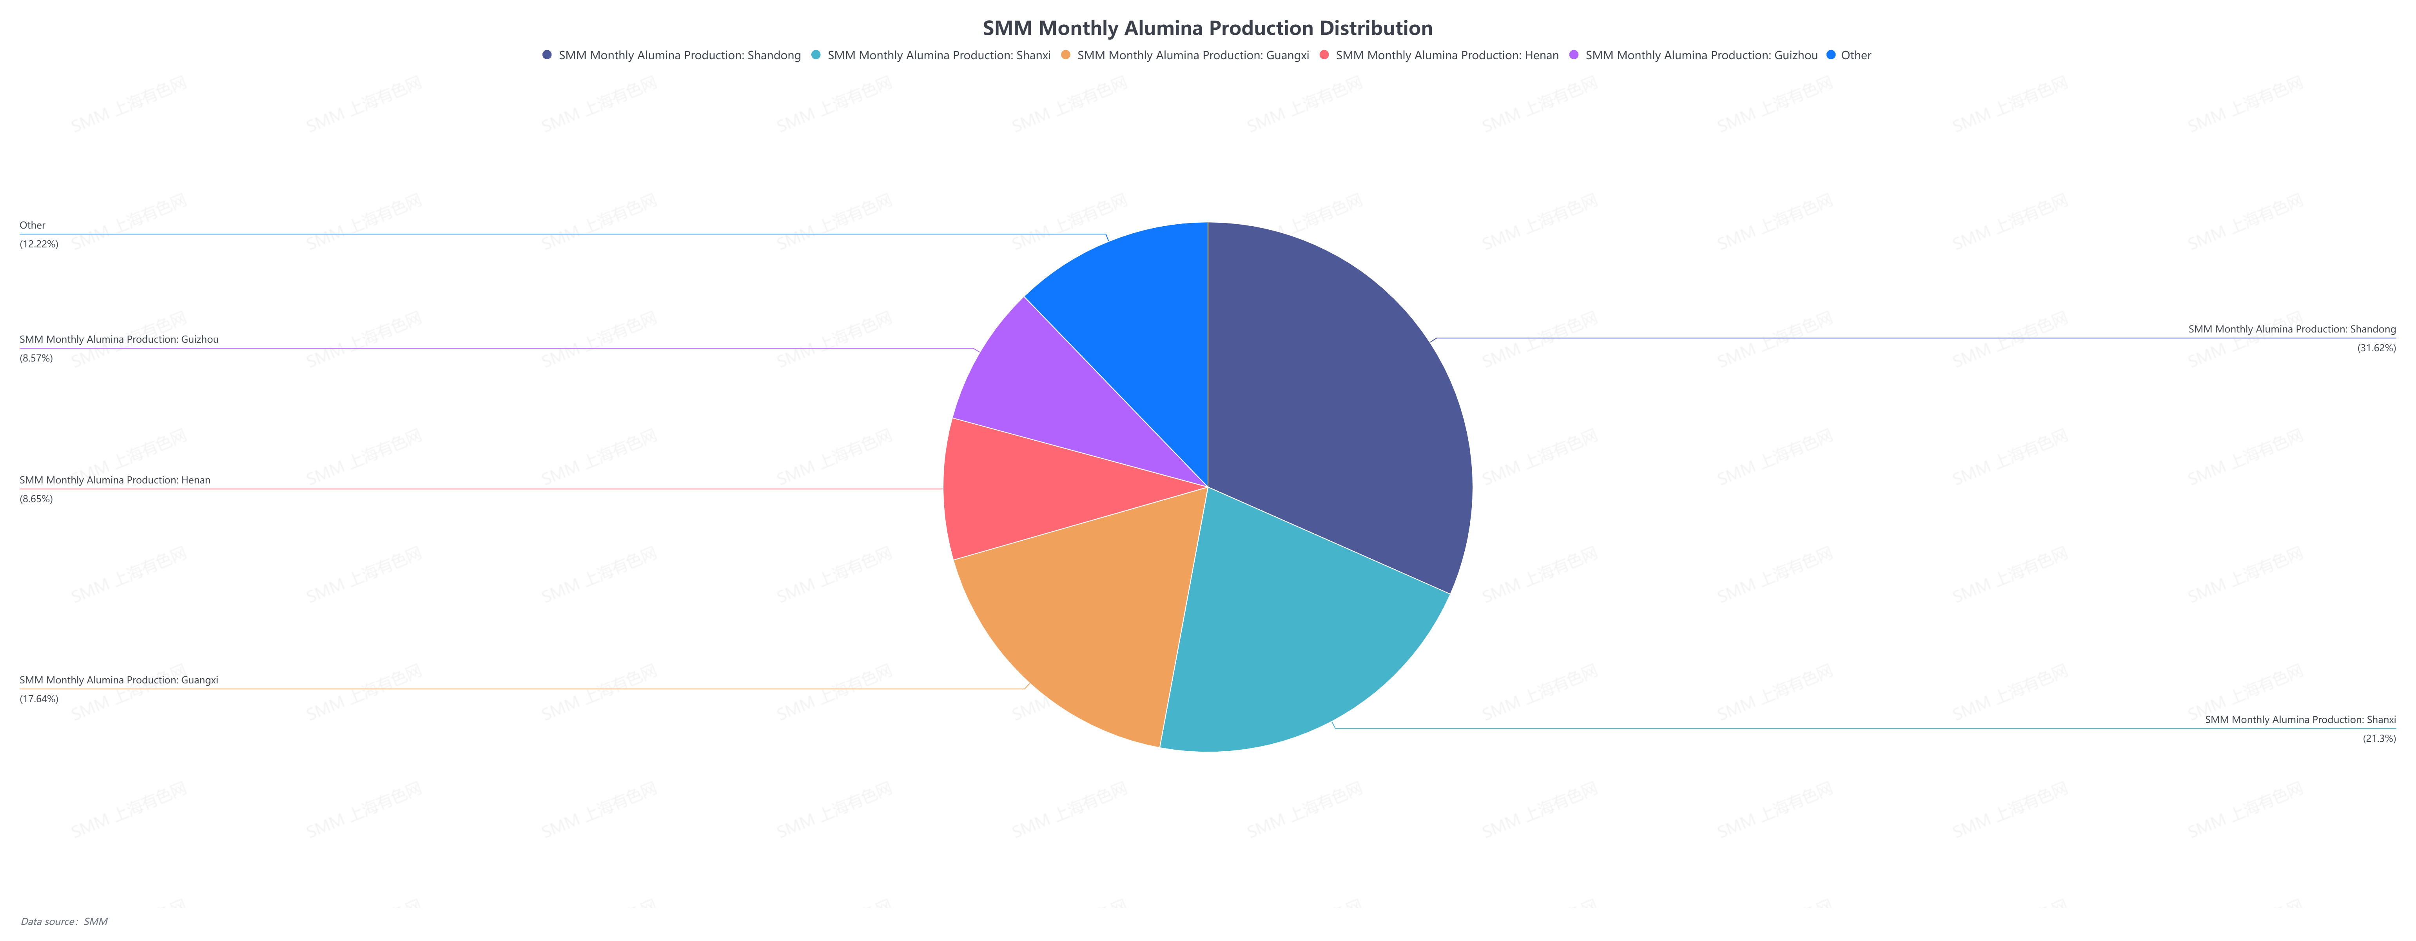Click the (8.57%) percentage value

[x=36, y=358]
